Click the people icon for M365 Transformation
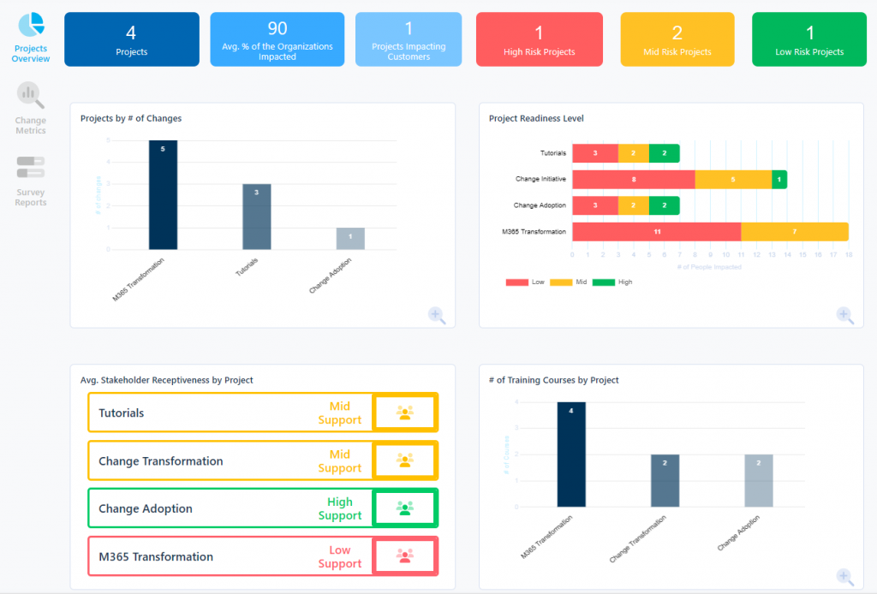 click(x=405, y=555)
